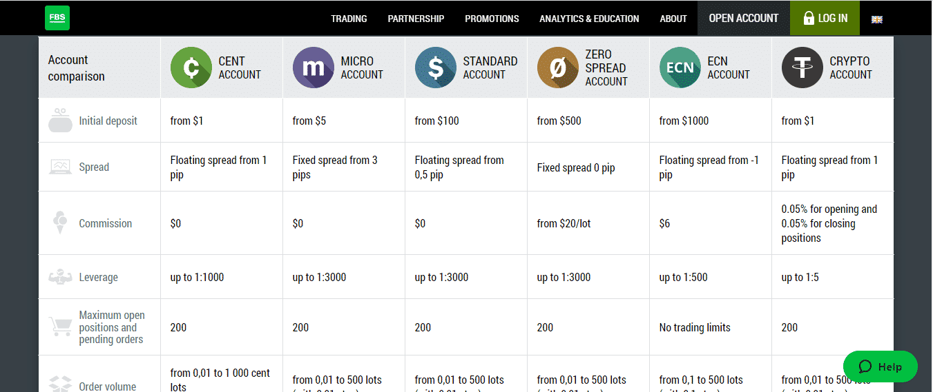Select the Crypto Account heading
The height and width of the screenshot is (392, 933).
(x=851, y=68)
